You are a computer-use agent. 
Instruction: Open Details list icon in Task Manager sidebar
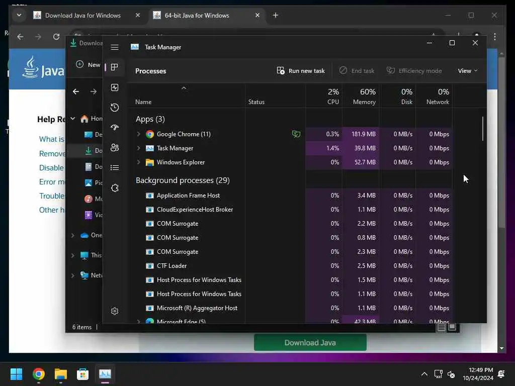115,168
